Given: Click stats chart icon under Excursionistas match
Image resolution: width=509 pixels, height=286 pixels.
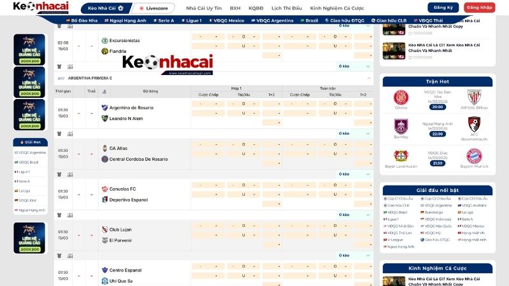Looking at the screenshot, I should 70,67.
